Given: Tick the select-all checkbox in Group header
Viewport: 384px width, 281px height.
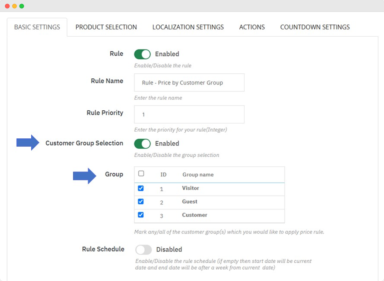Looking at the screenshot, I should pos(141,174).
